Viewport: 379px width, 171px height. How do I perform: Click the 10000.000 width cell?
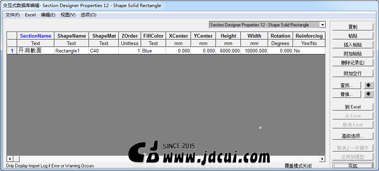click(255, 51)
